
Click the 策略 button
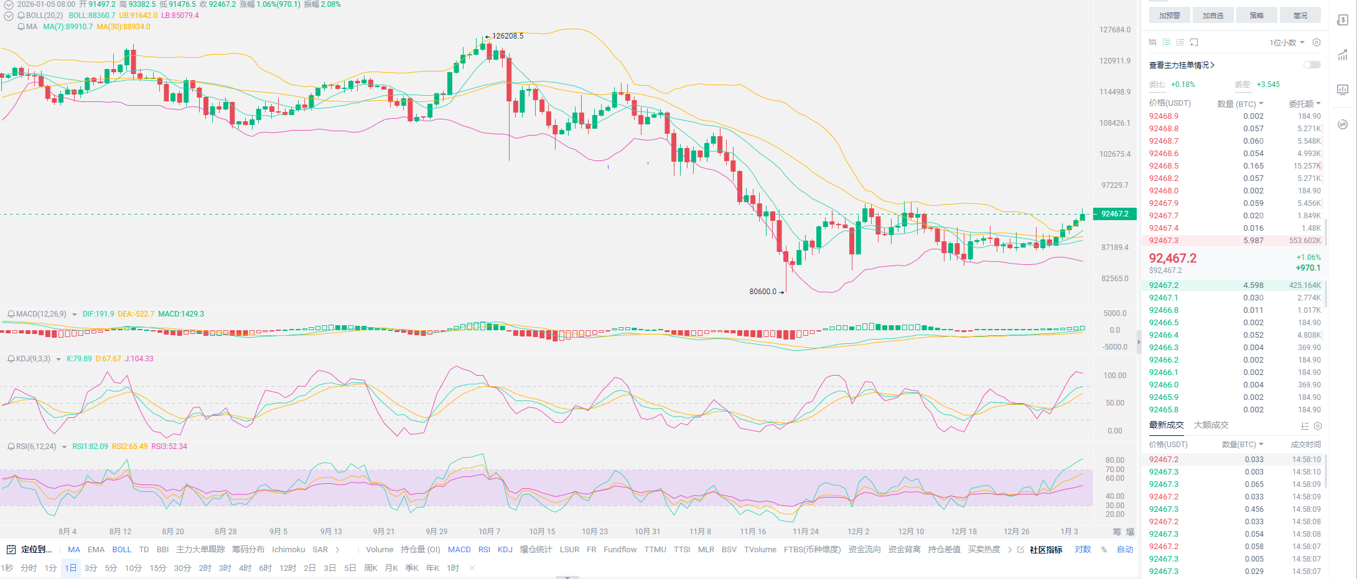[1256, 16]
